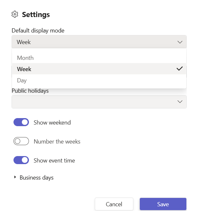Cancel the settings changes

114,204
